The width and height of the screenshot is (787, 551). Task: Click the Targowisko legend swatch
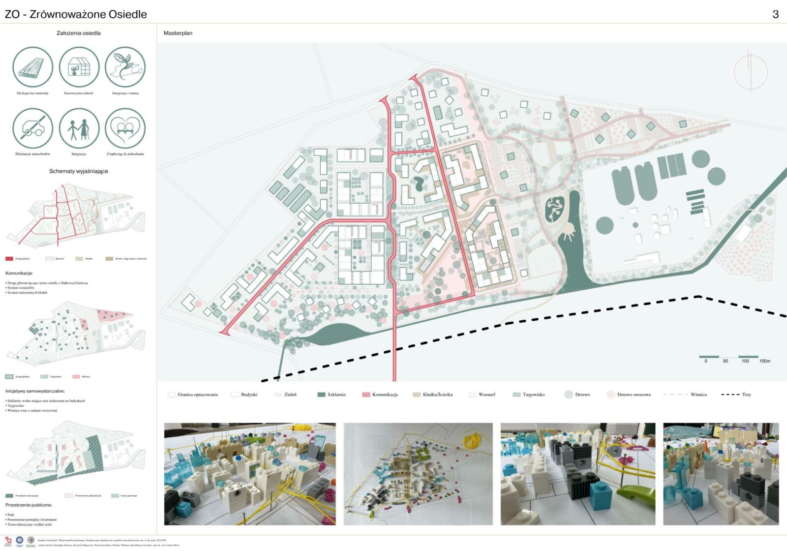click(516, 395)
